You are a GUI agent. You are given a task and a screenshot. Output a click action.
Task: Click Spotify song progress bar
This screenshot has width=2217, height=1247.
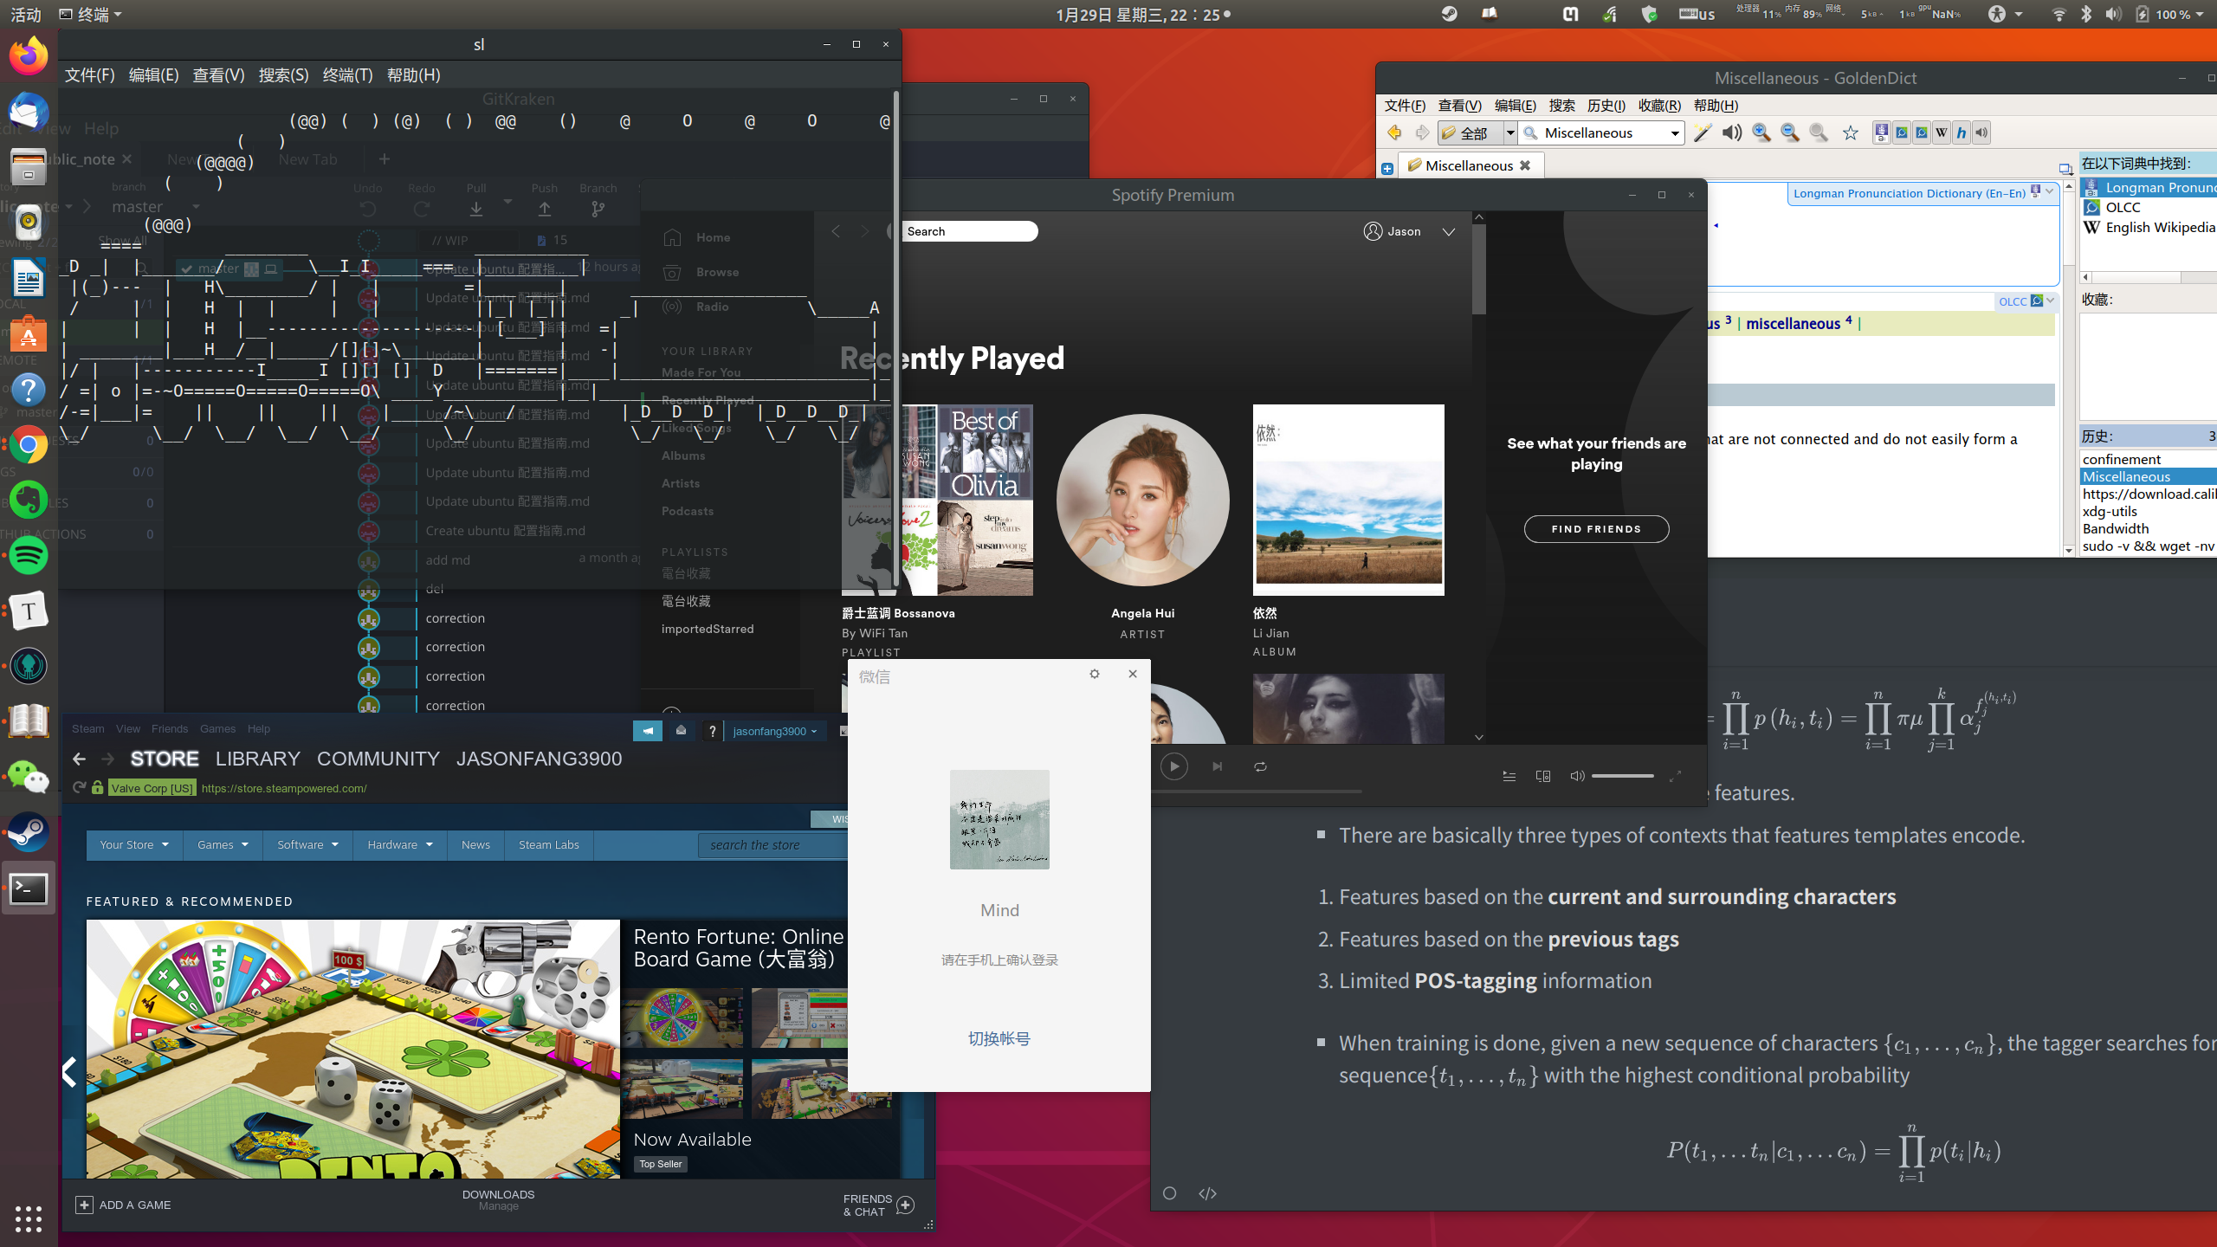(1256, 791)
